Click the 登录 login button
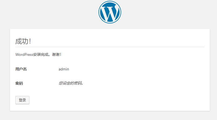217x120 pixels. (x=22, y=100)
